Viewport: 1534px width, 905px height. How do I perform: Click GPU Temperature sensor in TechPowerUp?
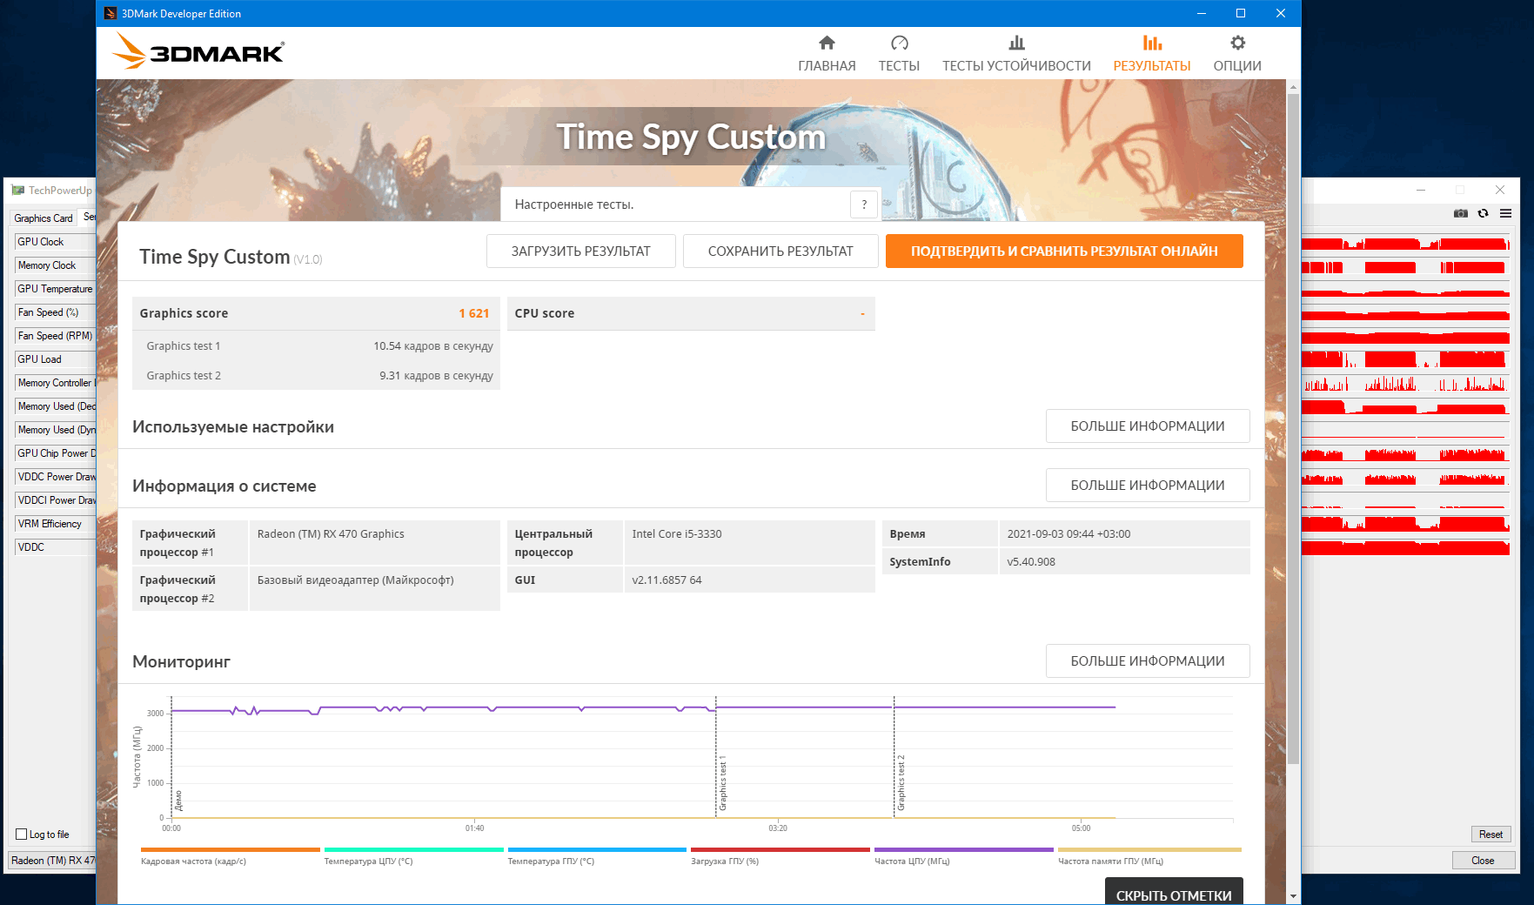coord(55,289)
